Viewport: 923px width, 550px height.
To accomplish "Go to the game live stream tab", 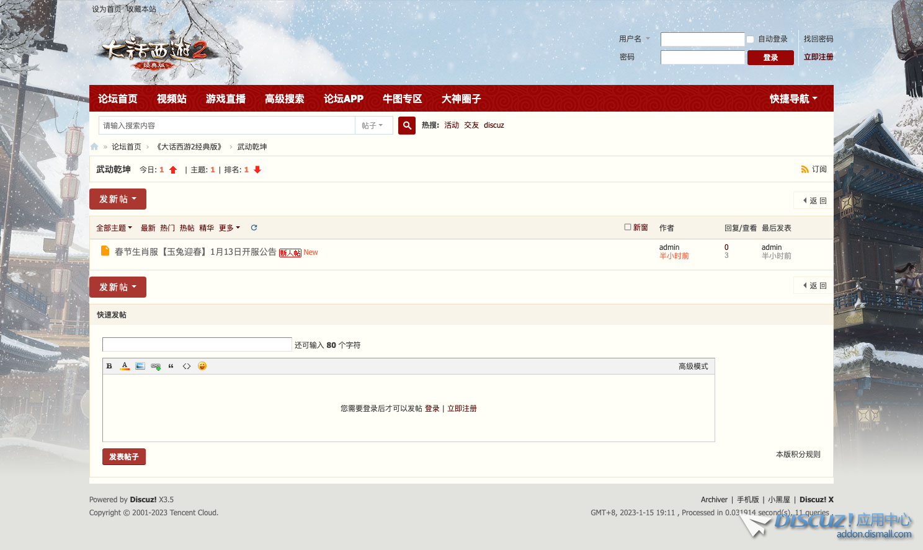I will (226, 99).
